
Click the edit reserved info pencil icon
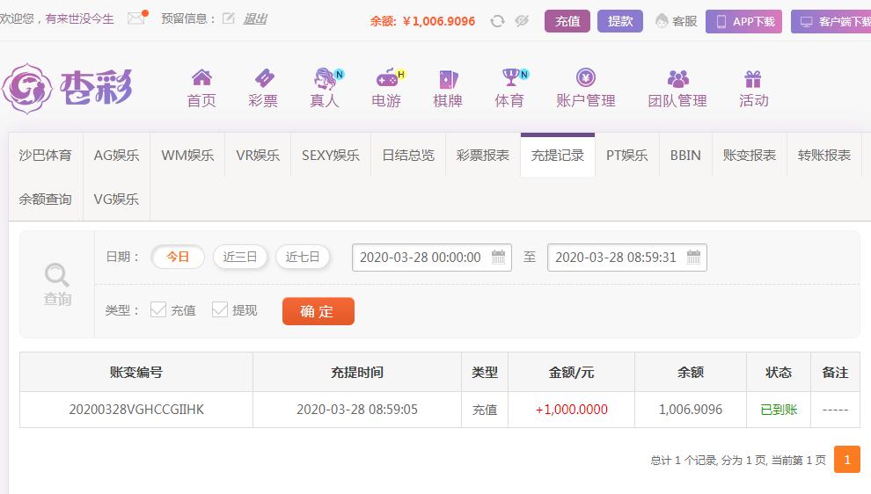tap(228, 18)
